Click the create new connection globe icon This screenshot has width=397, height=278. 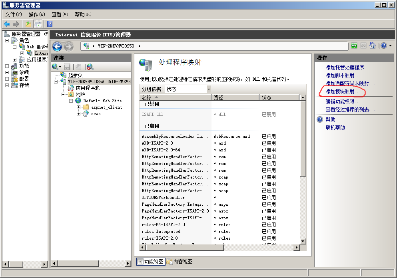(x=55, y=67)
